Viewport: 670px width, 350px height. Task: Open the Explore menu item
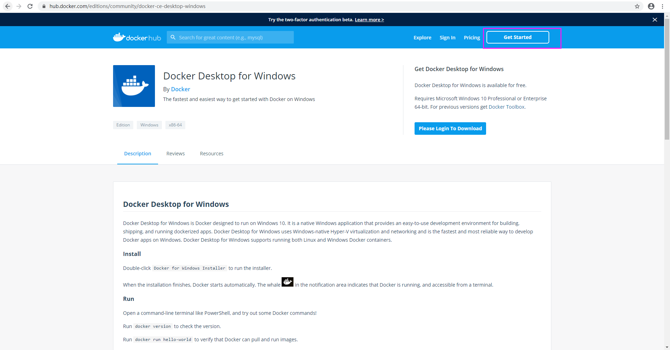click(422, 37)
